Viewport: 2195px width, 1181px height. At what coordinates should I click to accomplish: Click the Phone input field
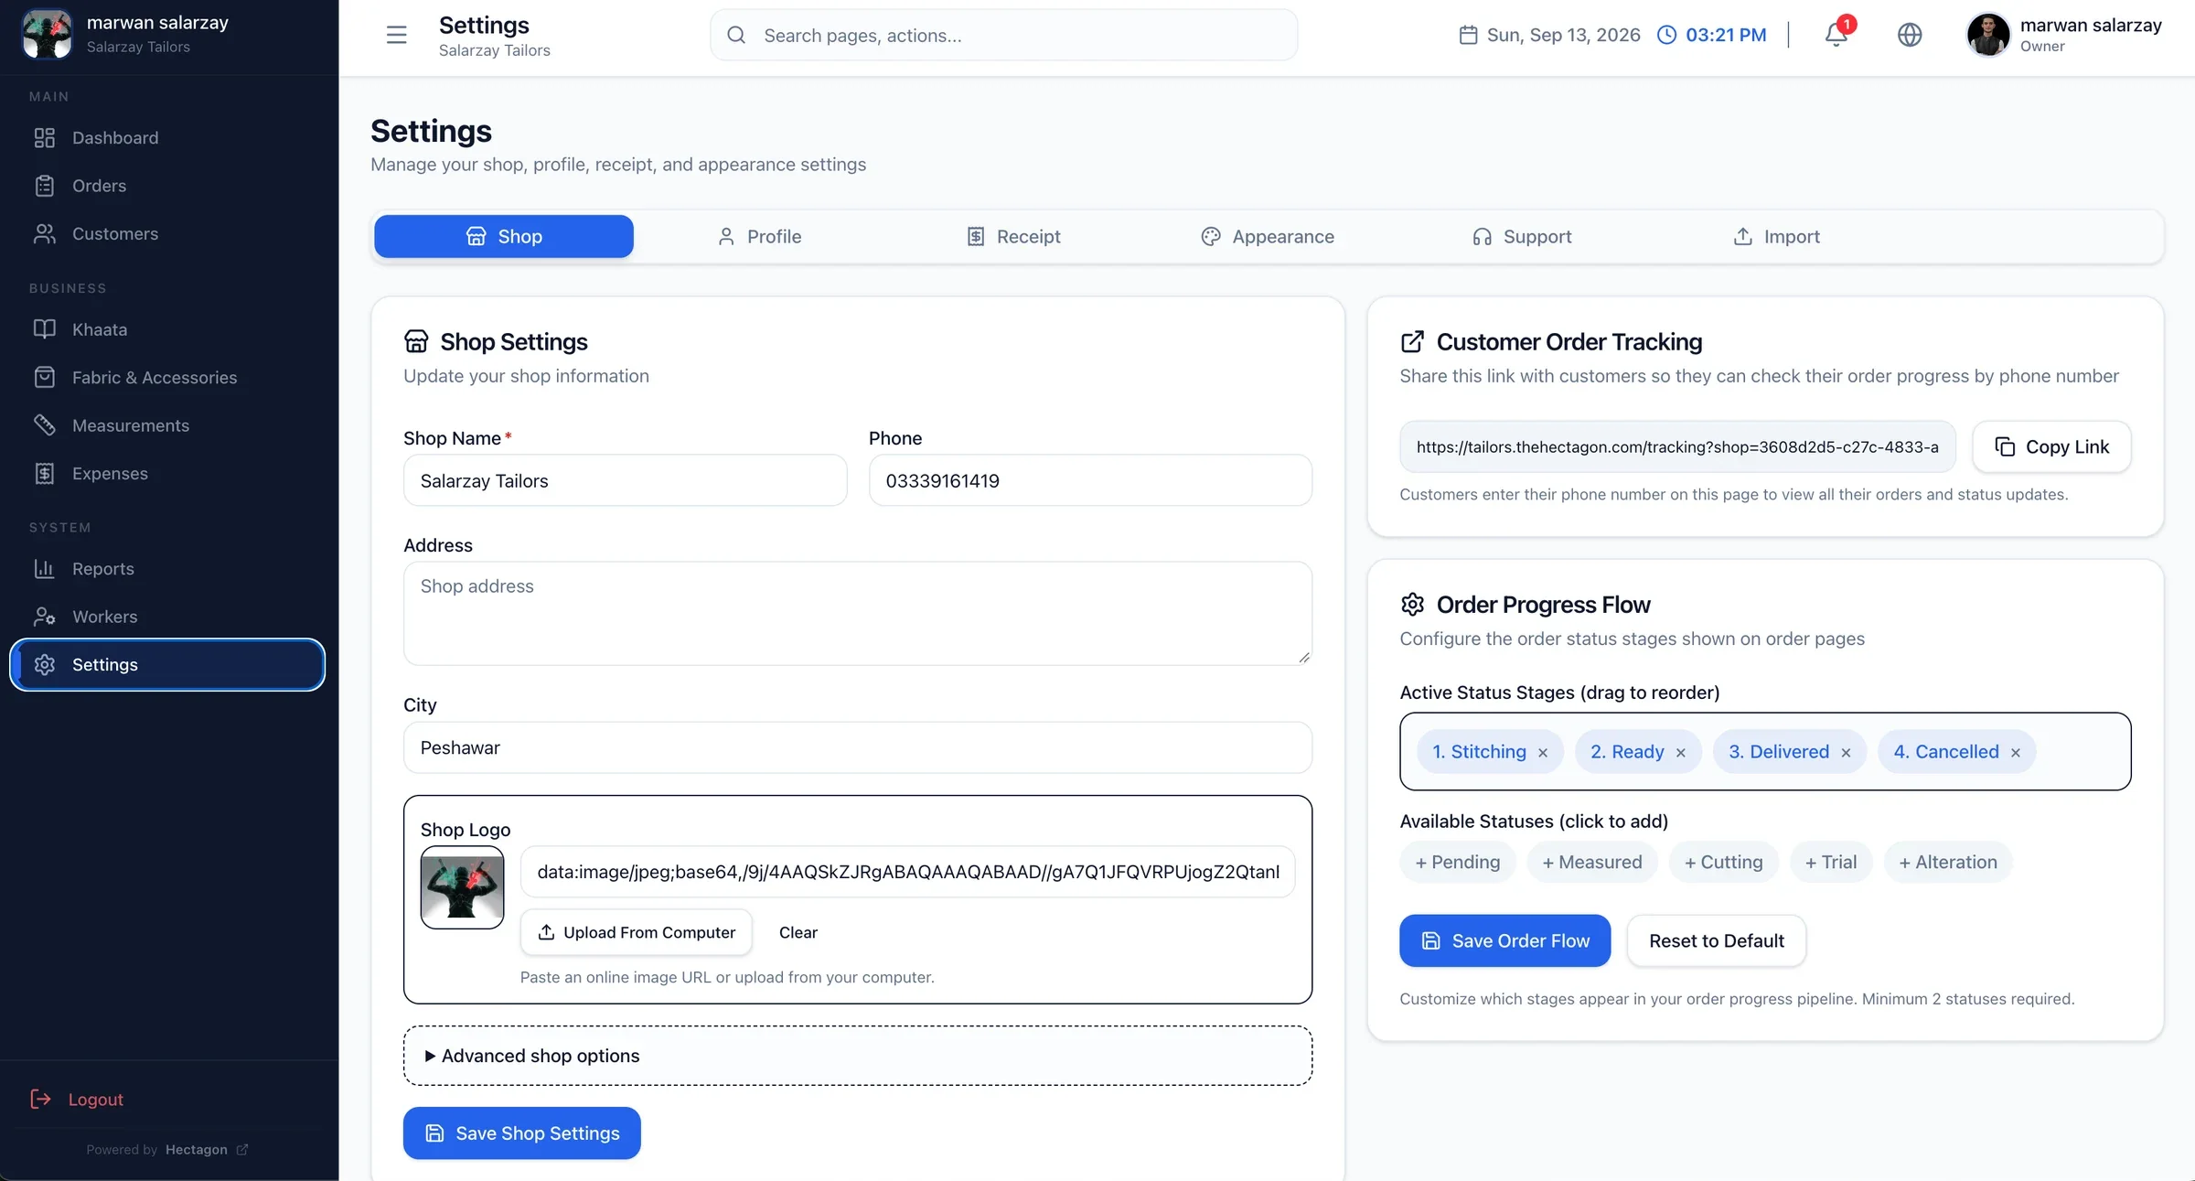(1090, 481)
